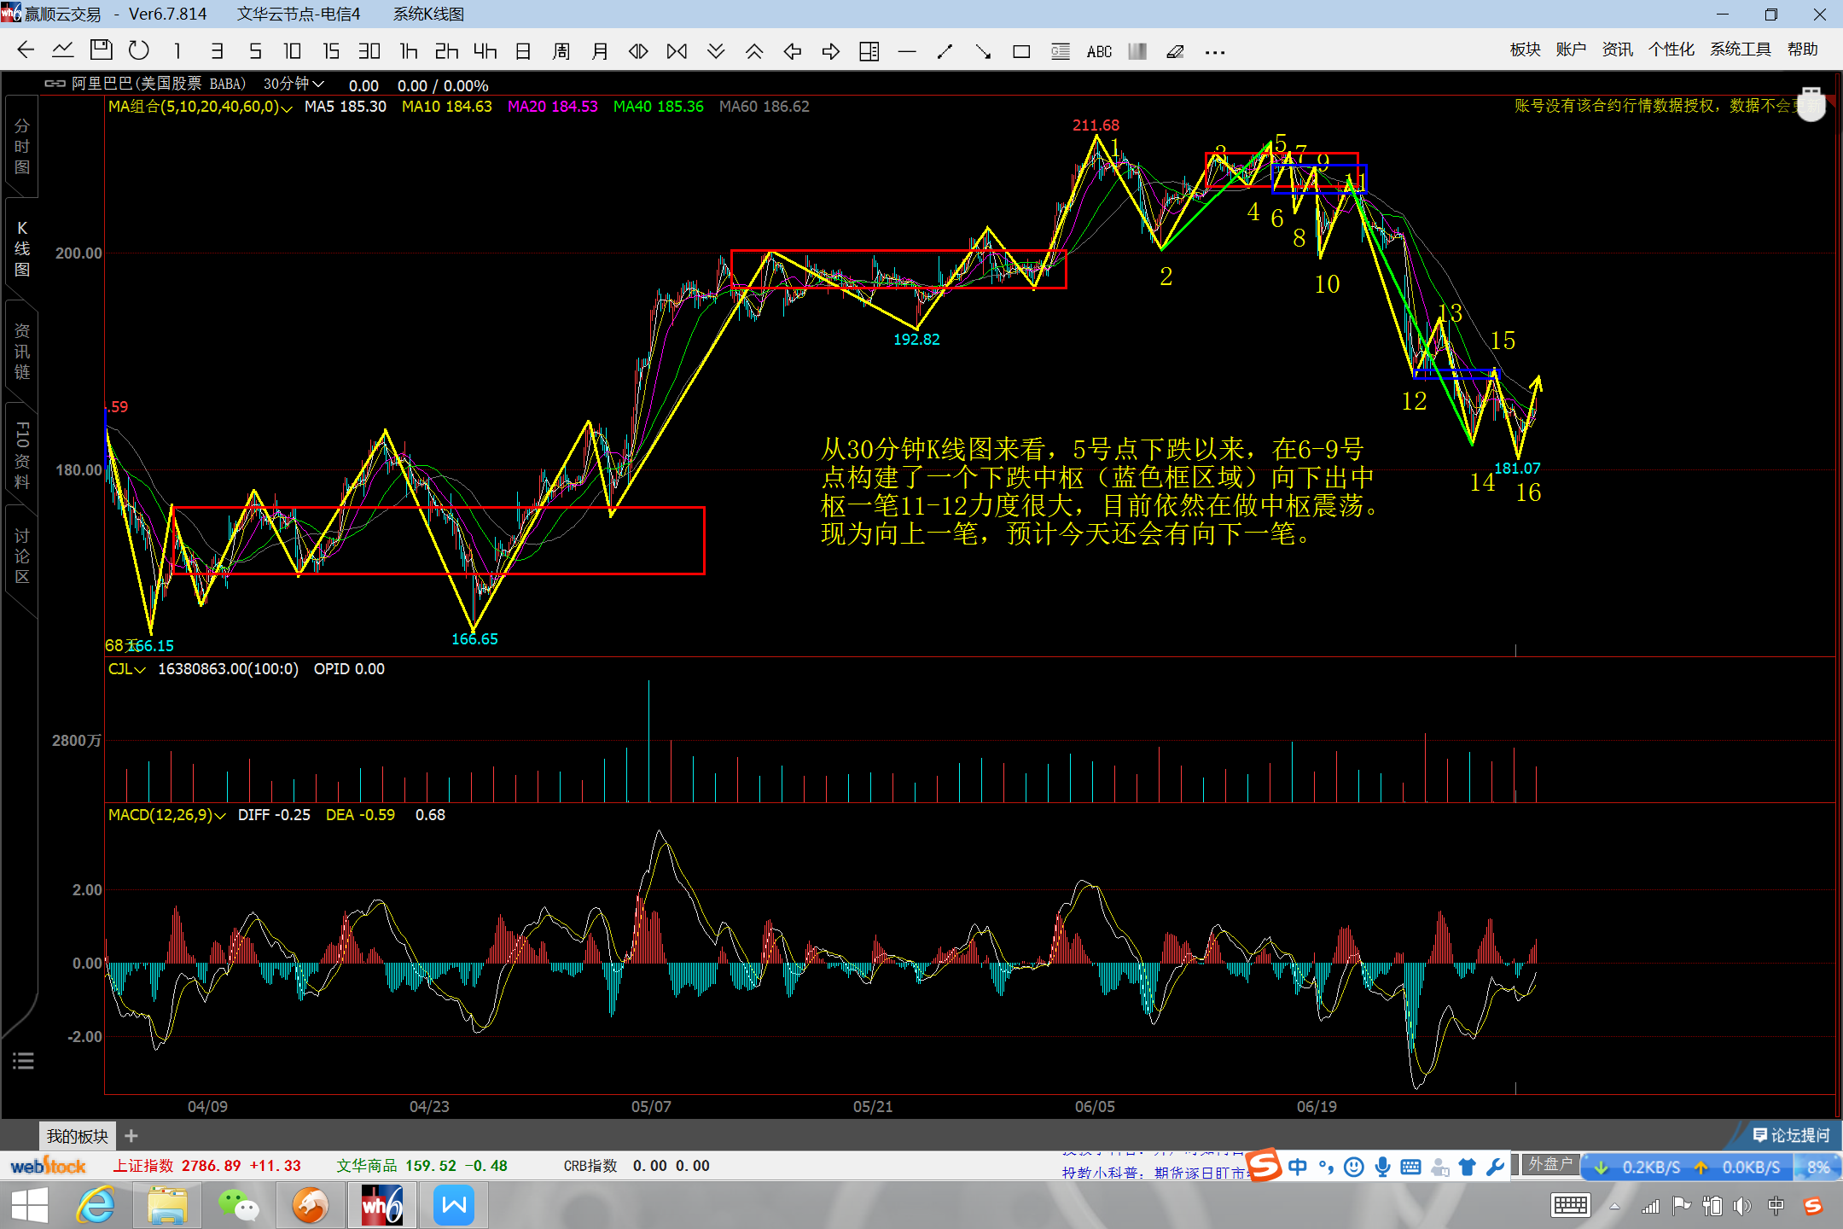Image resolution: width=1843 pixels, height=1229 pixels.
Task: Switch to 3-minute period
Action: click(217, 51)
